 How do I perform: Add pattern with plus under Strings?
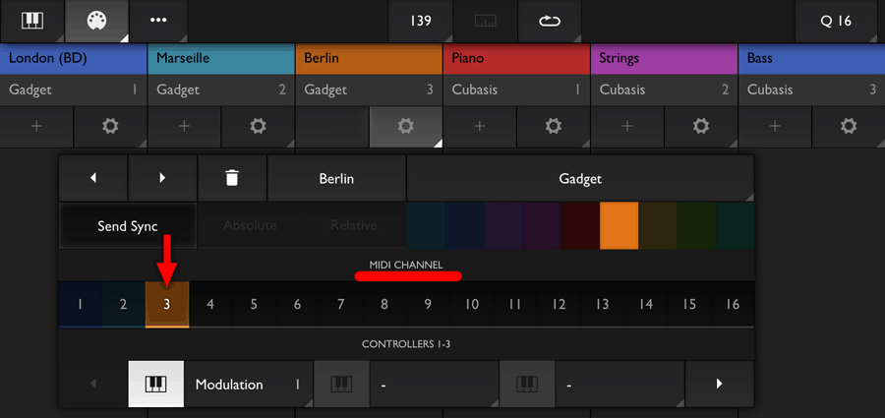click(627, 127)
